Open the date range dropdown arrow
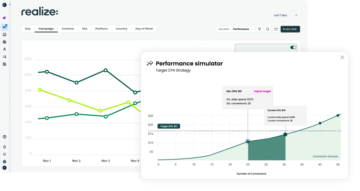Viewport: 360px width, 191px height. point(296,15)
